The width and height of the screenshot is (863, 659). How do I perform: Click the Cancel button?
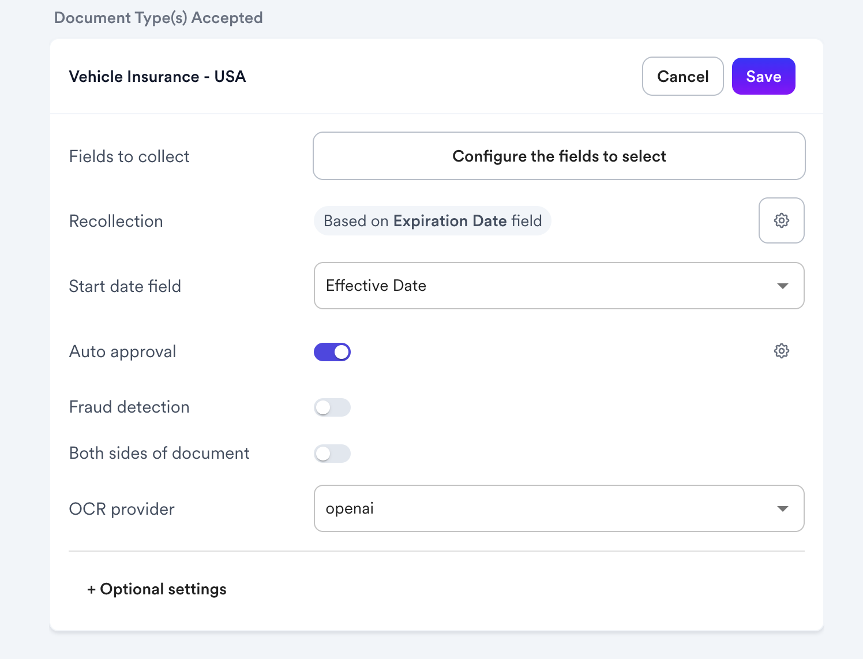(683, 76)
